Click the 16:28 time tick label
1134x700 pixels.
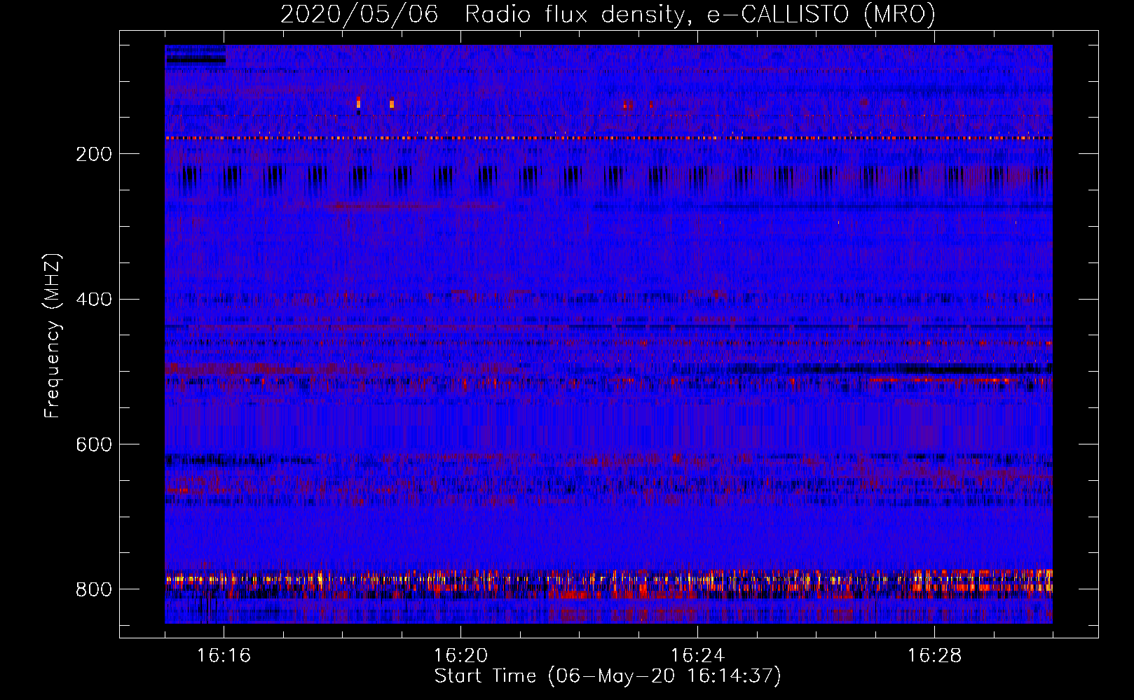click(x=934, y=655)
